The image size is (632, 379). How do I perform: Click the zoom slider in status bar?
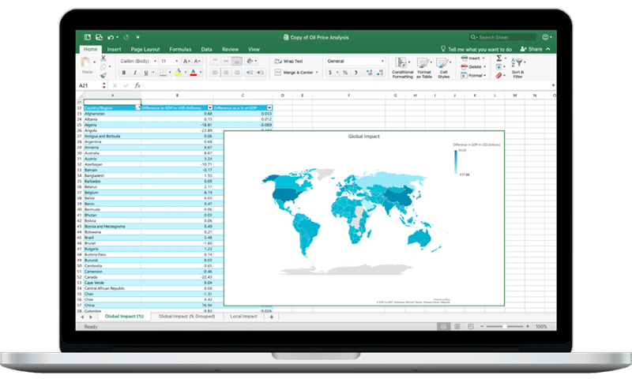coord(505,326)
